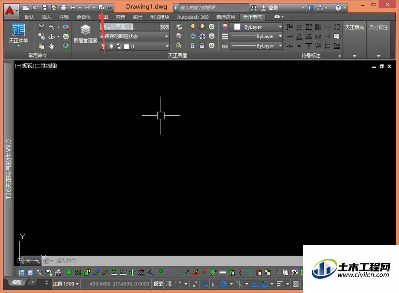Print the drawing using the printer icon
Viewport: 399px width, 293px height.
click(63, 8)
